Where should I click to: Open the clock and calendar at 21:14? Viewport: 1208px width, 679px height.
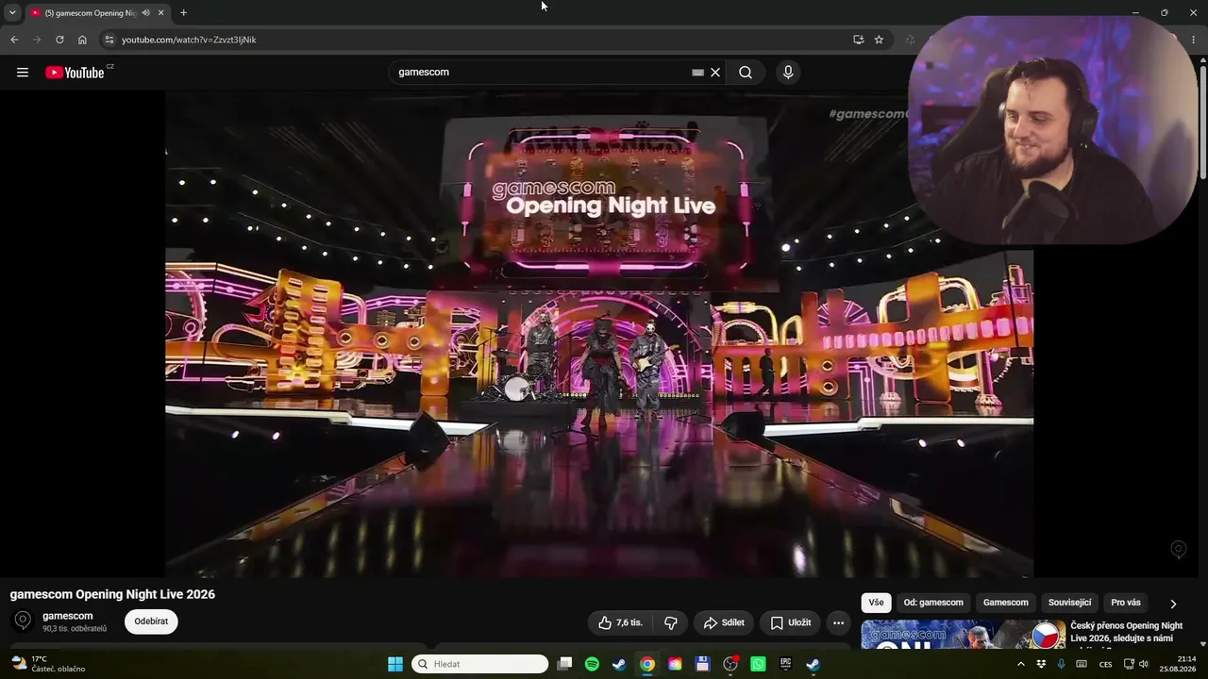(x=1178, y=664)
